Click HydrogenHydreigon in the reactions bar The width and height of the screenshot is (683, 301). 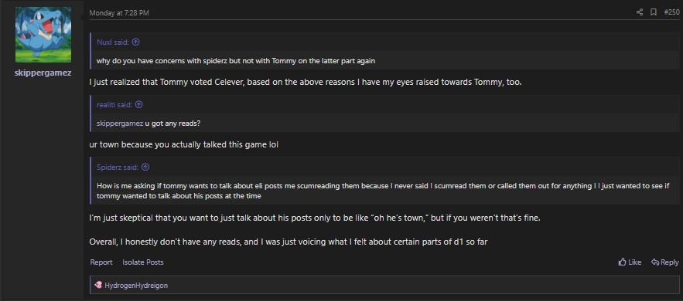pyautogui.click(x=136, y=286)
